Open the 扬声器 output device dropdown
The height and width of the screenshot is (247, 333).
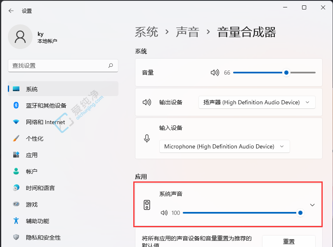[x=257, y=102]
